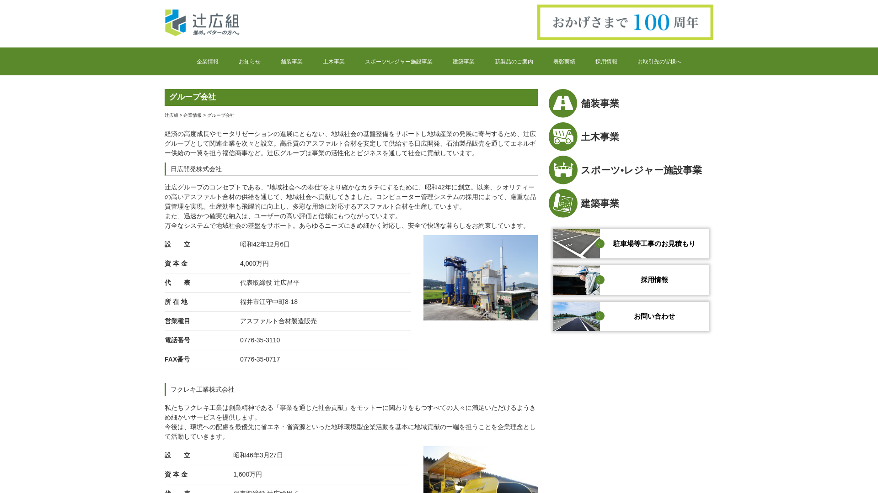Click the 辻広組 breadcrumb link
This screenshot has width=878, height=493.
[x=171, y=115]
